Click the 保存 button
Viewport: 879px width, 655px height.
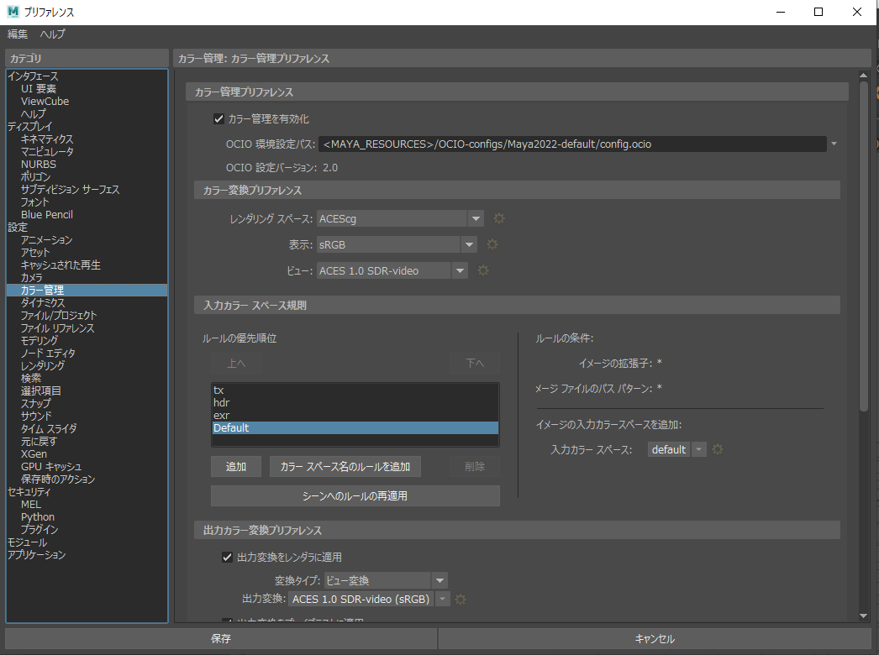pyautogui.click(x=221, y=639)
